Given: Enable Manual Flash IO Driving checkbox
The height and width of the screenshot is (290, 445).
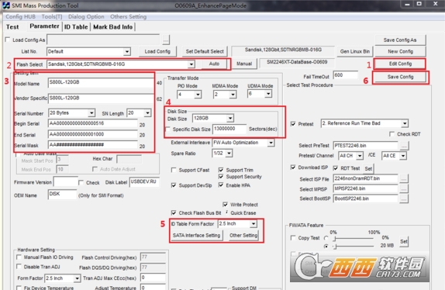Looking at the screenshot, I should [x=19, y=257].
